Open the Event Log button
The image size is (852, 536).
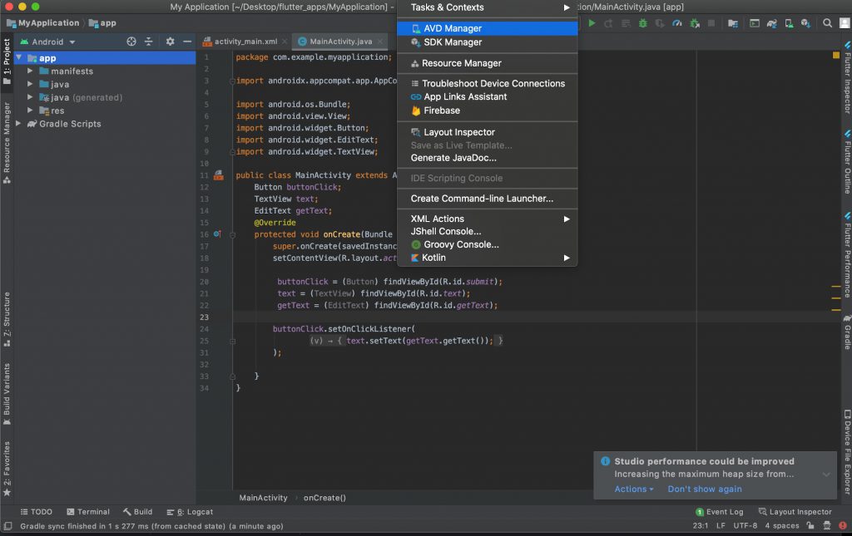719,512
